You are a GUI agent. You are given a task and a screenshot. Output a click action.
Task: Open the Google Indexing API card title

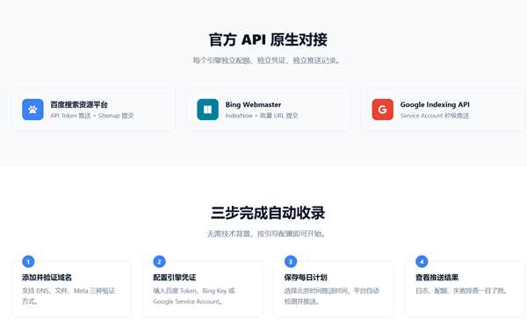click(x=435, y=104)
